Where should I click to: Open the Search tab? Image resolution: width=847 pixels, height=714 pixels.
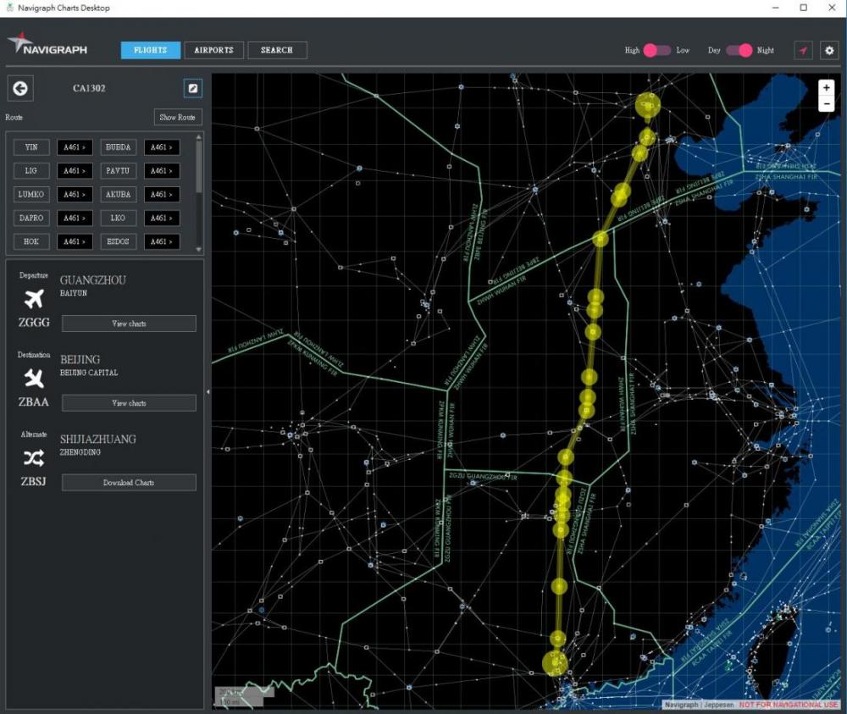pos(277,50)
